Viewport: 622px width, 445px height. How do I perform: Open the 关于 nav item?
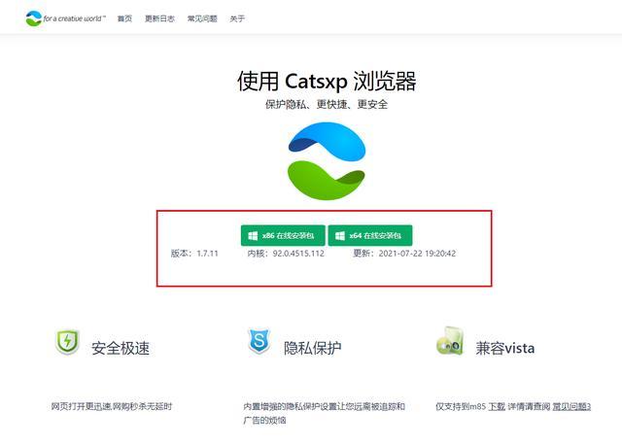(237, 18)
